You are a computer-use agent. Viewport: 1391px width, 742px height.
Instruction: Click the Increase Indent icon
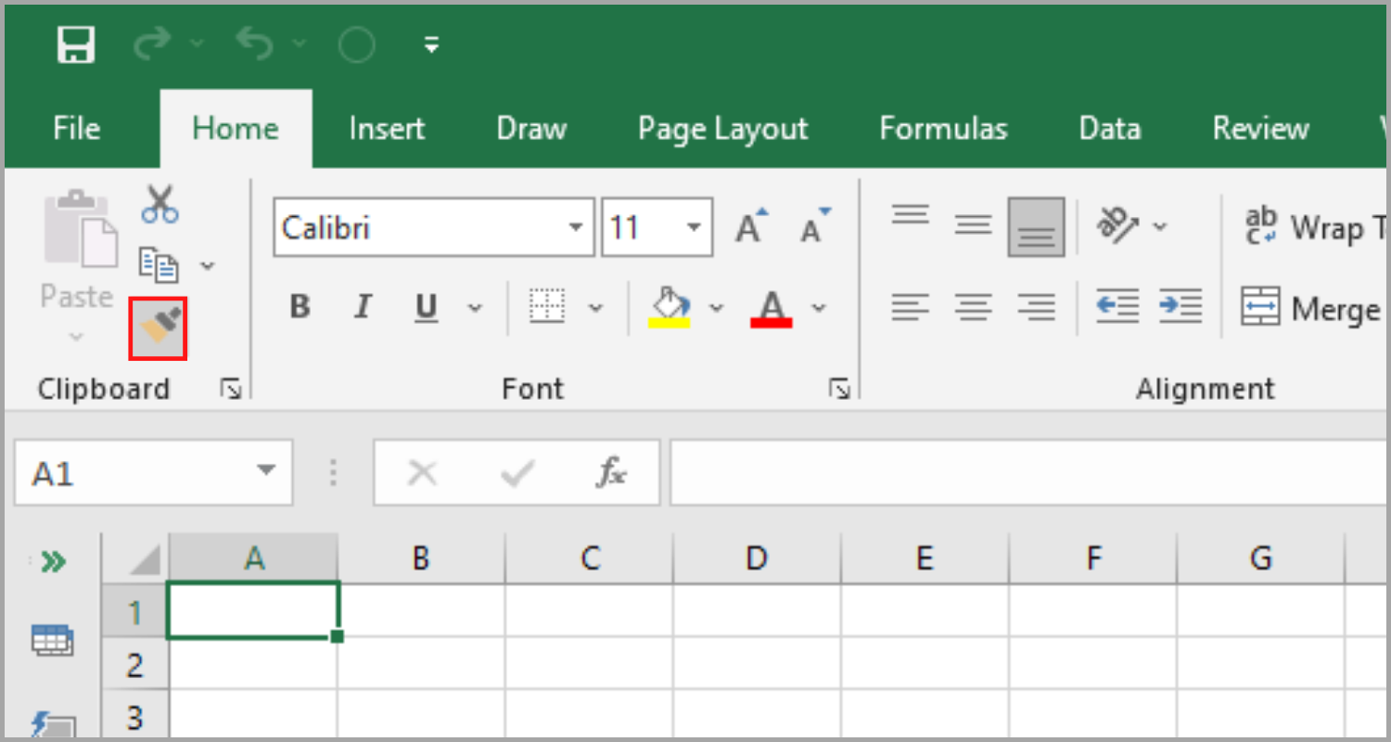1180,307
